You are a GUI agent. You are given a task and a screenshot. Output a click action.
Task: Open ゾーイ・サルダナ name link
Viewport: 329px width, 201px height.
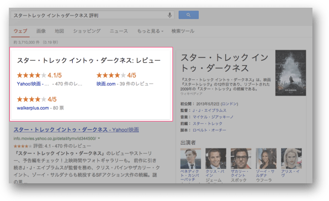click(x=265, y=173)
